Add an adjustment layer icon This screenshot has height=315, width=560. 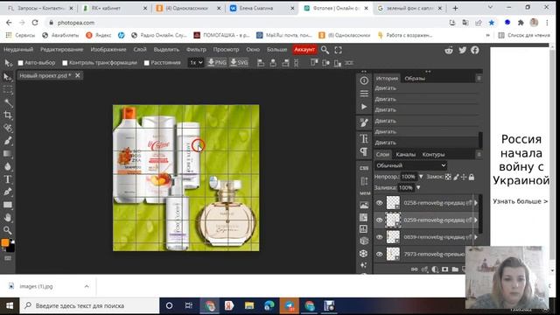click(x=435, y=269)
